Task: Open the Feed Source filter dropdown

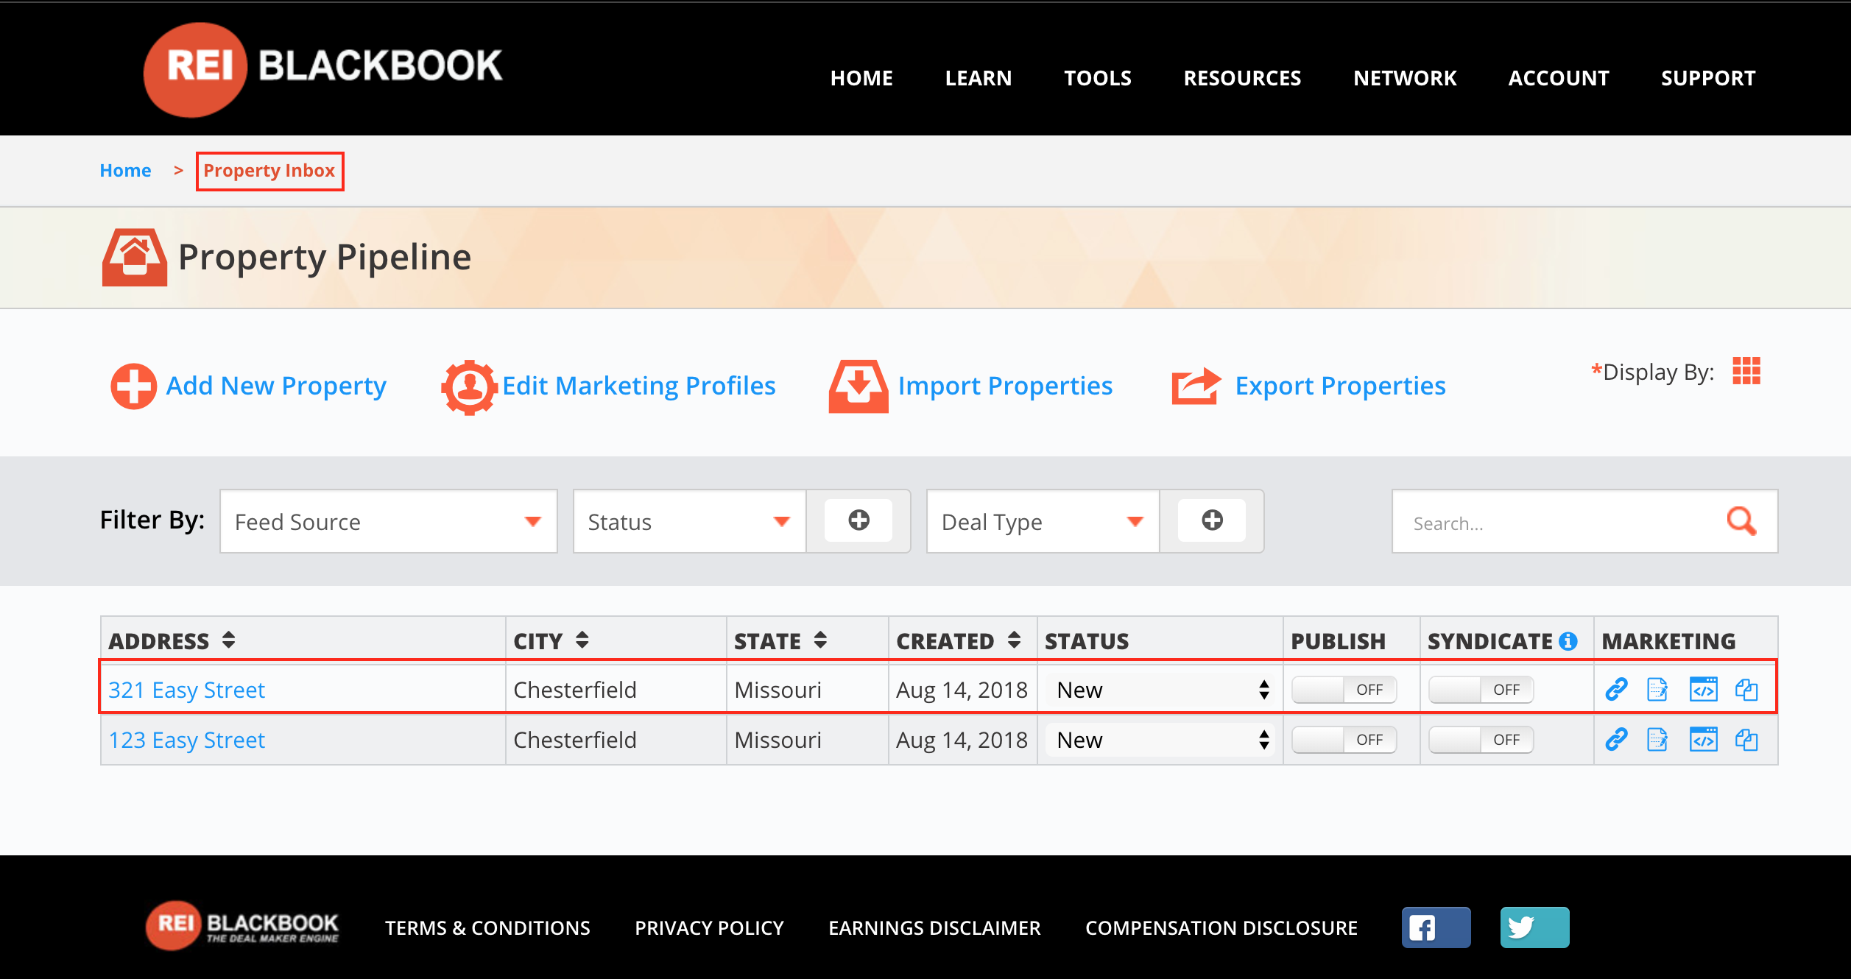Action: pos(388,521)
